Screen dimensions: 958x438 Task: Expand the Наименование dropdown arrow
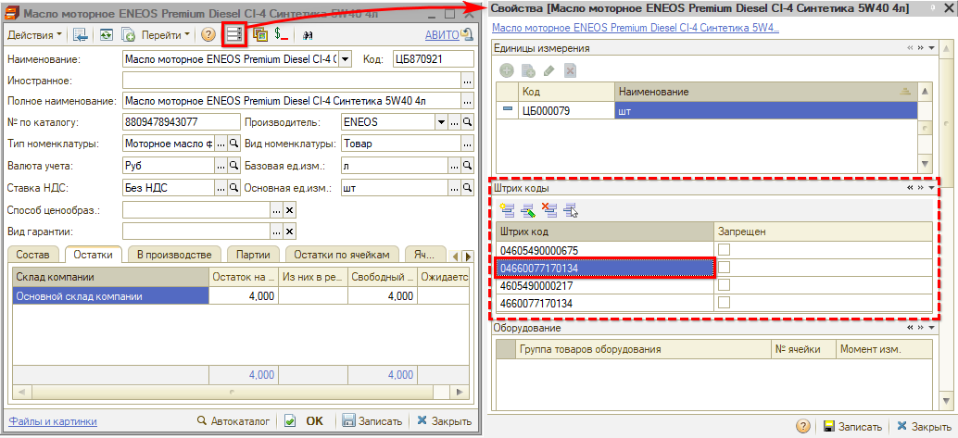[346, 59]
